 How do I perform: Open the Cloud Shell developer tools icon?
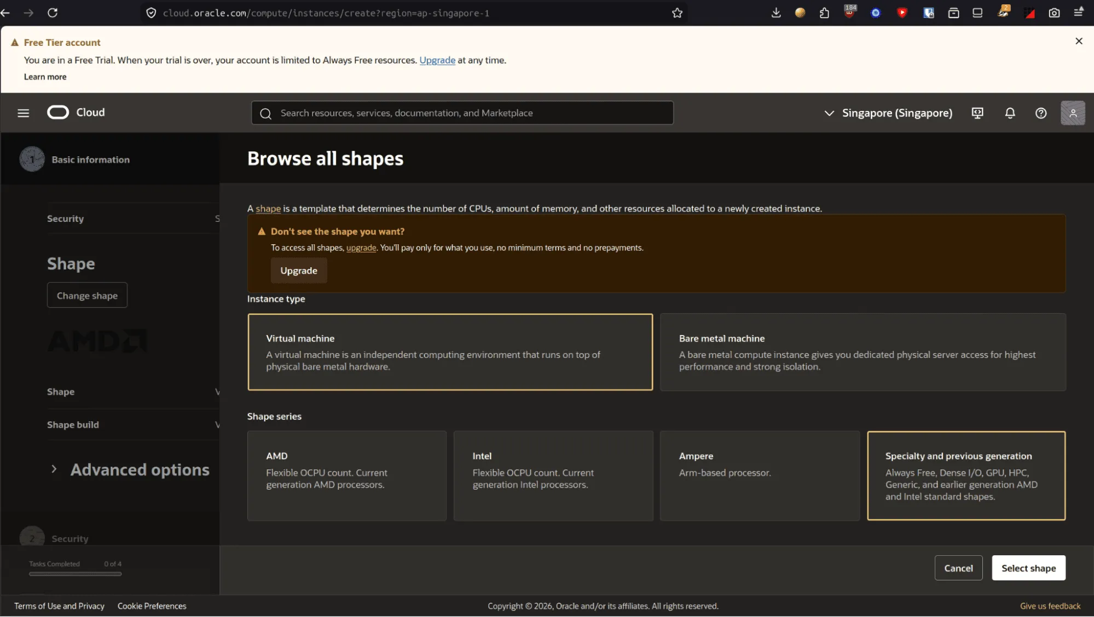point(977,113)
